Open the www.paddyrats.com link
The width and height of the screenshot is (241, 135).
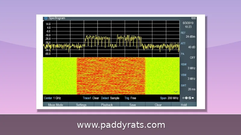(121, 125)
